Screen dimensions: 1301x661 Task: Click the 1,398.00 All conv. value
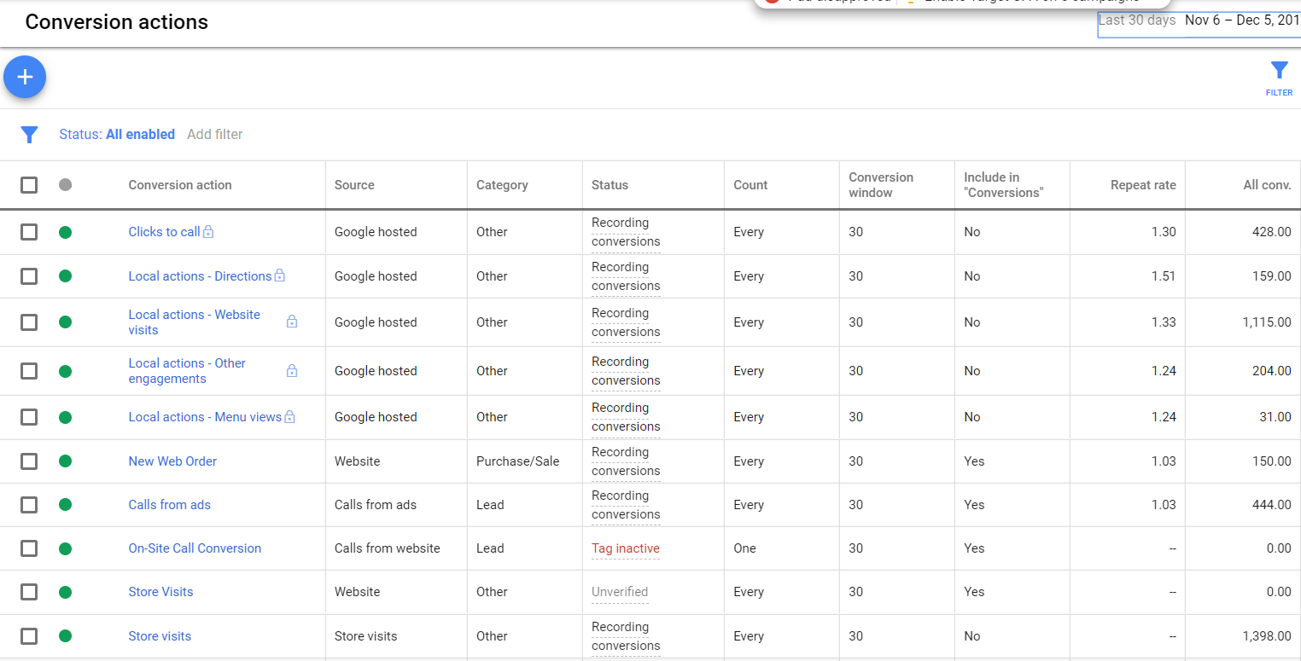coord(1267,636)
